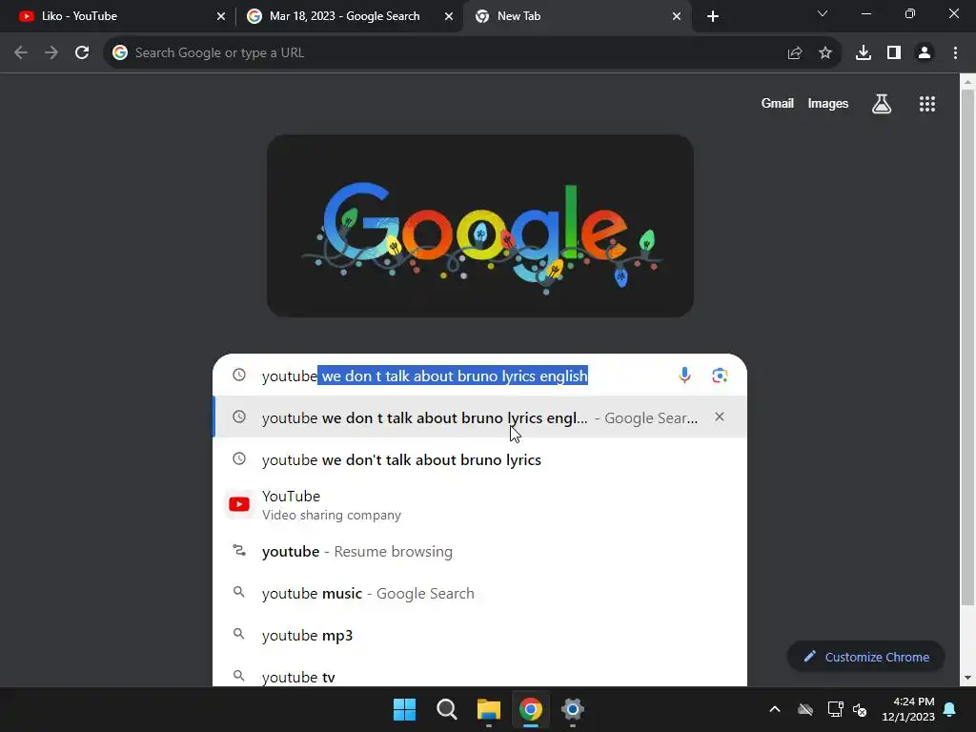Open the Google apps grid
Viewport: 976px width, 732px height.
pos(927,104)
